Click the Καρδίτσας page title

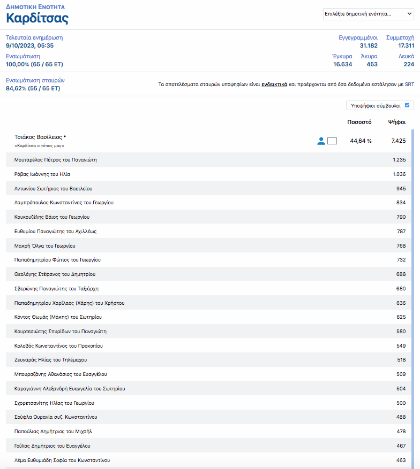37,19
